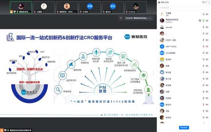
Task: Click the screen sharing label at bottom left
Action: coord(20,130)
